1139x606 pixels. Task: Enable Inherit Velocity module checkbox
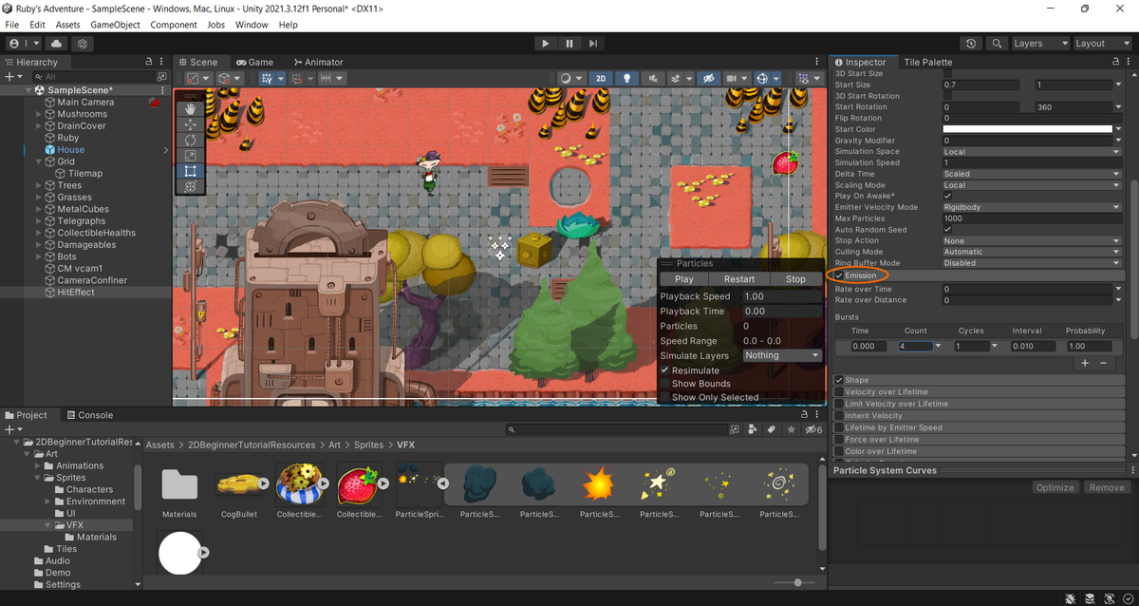tap(839, 415)
